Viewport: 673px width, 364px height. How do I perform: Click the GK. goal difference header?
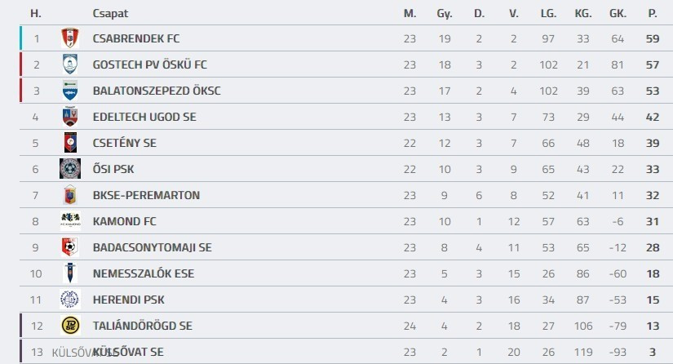coord(618,14)
